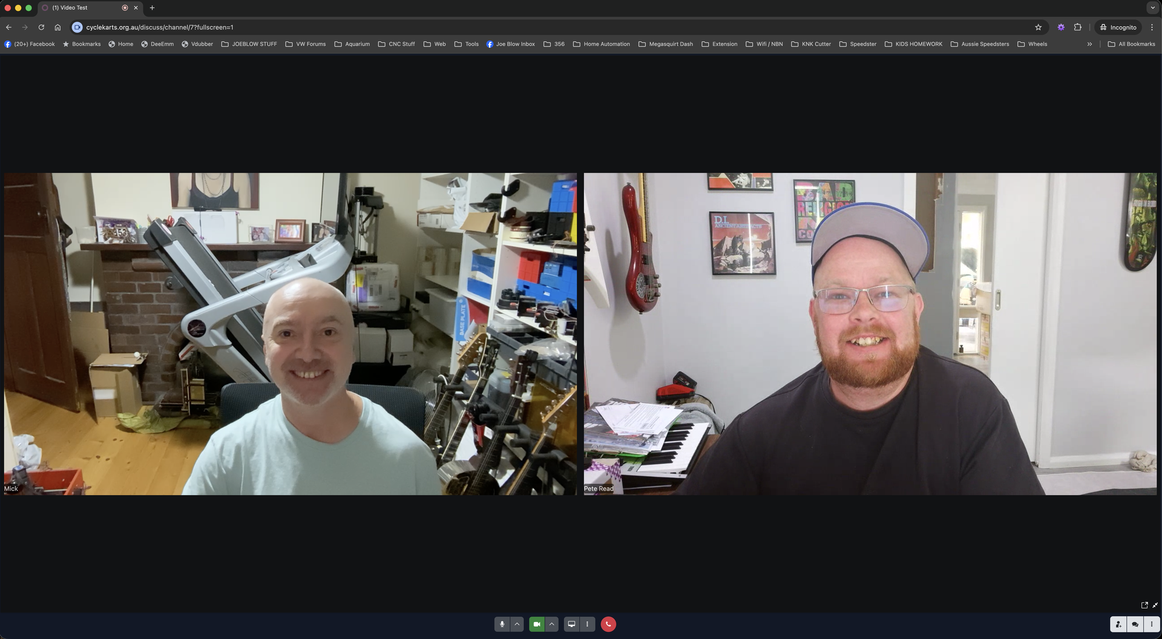Mute the microphone in the call

502,624
